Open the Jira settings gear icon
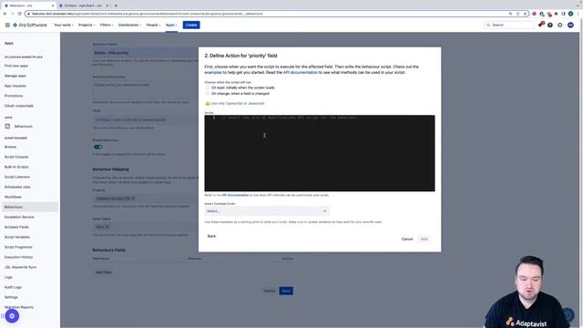Screen dimensions: 583x328 click(x=560, y=25)
